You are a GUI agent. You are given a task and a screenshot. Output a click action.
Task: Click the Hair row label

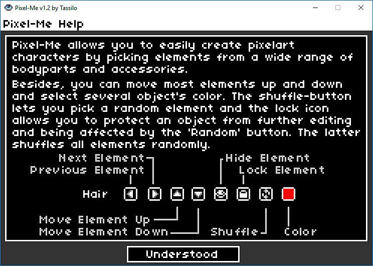tap(95, 194)
